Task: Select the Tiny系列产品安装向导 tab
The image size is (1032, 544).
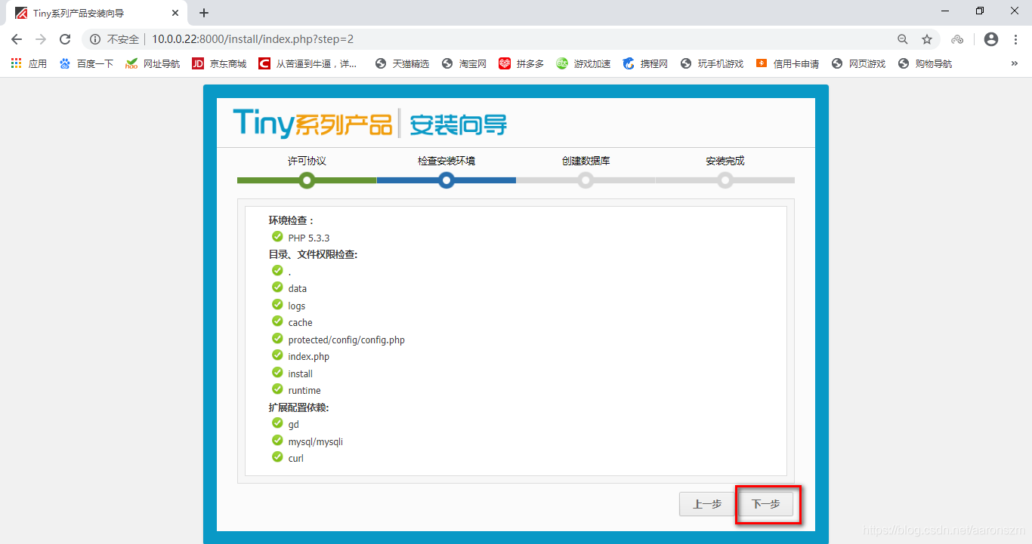Action: 96,13
